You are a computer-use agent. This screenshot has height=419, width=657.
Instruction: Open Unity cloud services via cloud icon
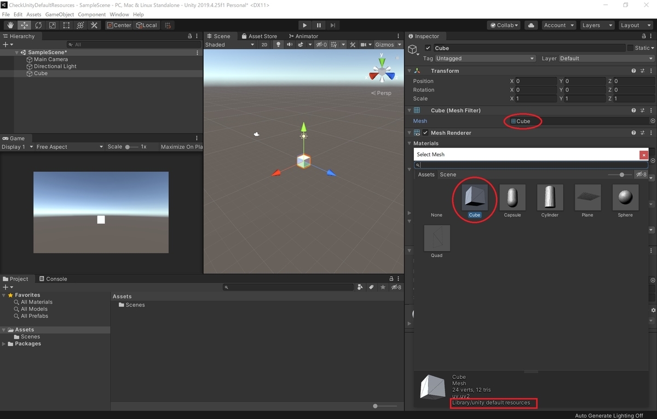[x=531, y=25]
